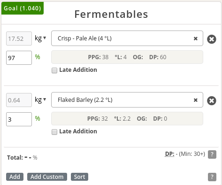This screenshot has width=222, height=185.
Task: Enable Late Addition for Flaked Barley
Action: click(54, 132)
